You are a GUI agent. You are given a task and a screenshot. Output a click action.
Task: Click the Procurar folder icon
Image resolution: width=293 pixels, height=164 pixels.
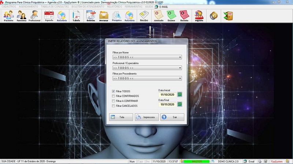click(104, 16)
